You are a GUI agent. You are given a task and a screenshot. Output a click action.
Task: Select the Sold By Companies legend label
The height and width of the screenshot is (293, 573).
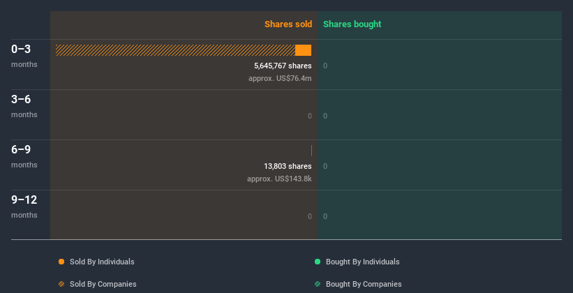click(103, 284)
